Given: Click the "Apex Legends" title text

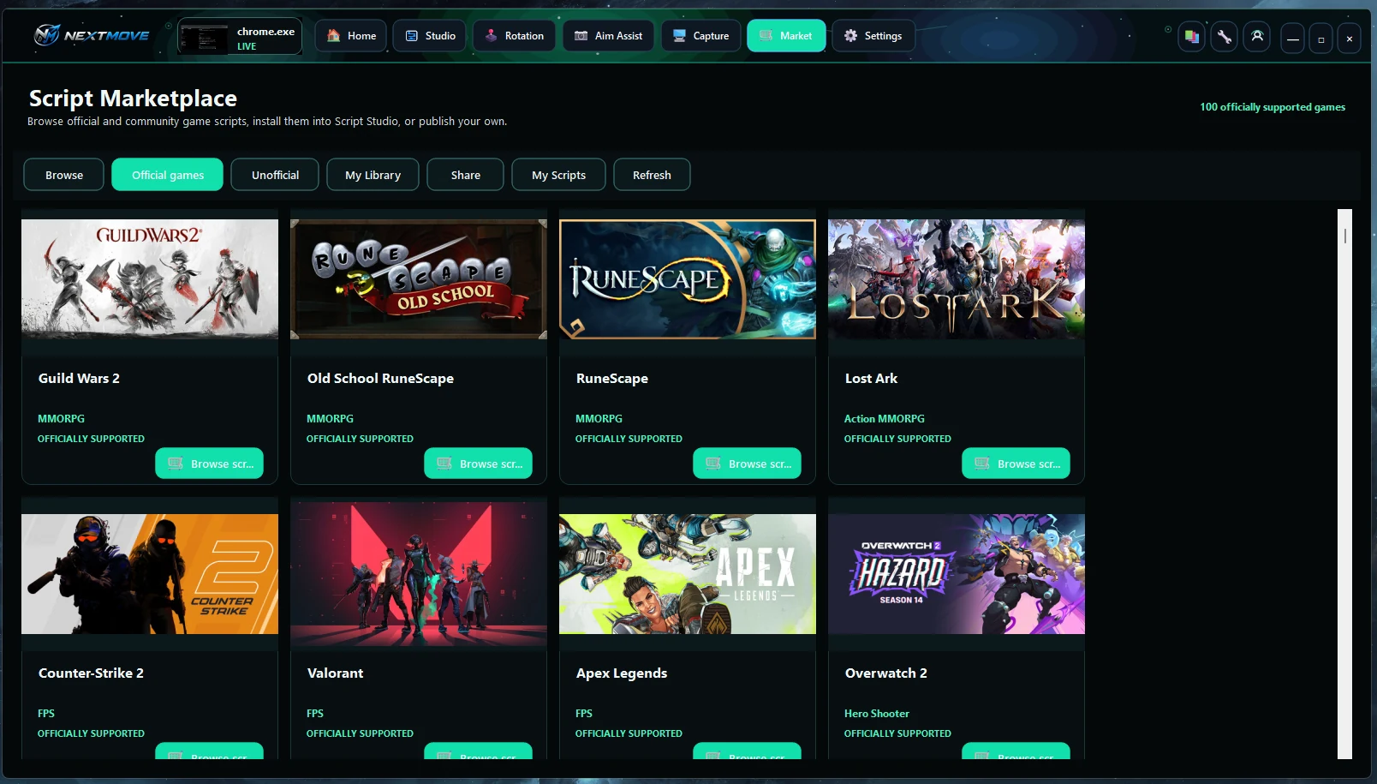Looking at the screenshot, I should pyautogui.click(x=622, y=673).
